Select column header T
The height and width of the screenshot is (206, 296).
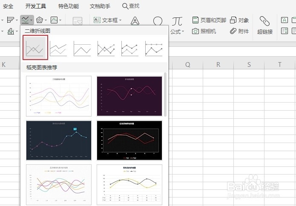279,65
